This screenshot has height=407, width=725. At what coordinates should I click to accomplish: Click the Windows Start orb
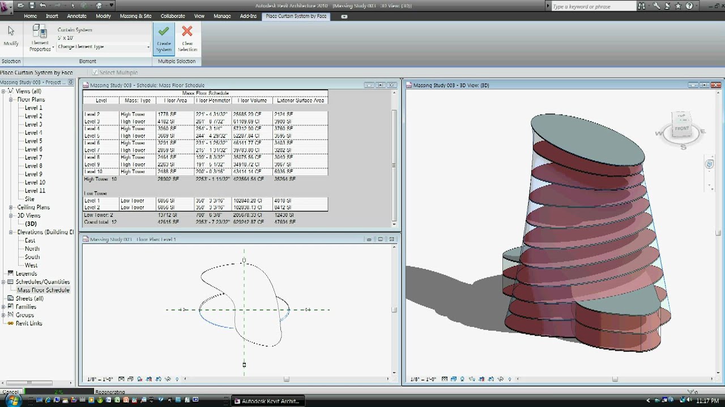click(x=12, y=401)
